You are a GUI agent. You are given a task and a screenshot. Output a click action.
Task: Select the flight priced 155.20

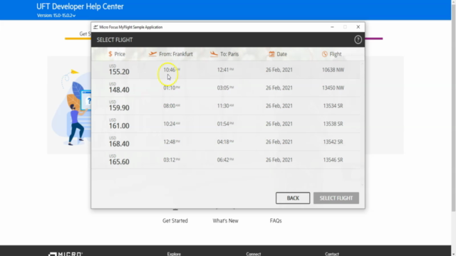point(226,70)
